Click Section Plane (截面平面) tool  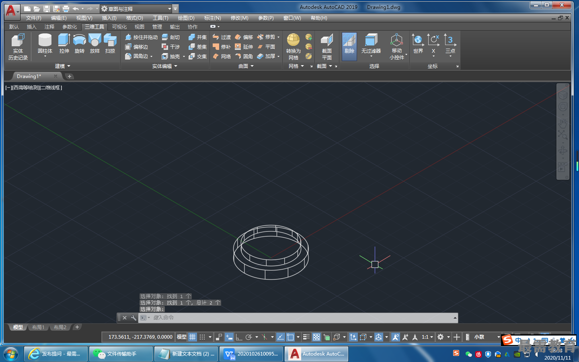pyautogui.click(x=326, y=47)
